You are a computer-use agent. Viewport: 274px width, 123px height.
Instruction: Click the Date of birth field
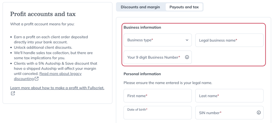(158, 113)
